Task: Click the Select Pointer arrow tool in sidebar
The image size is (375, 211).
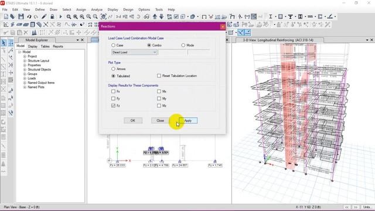Action: coord(4,43)
